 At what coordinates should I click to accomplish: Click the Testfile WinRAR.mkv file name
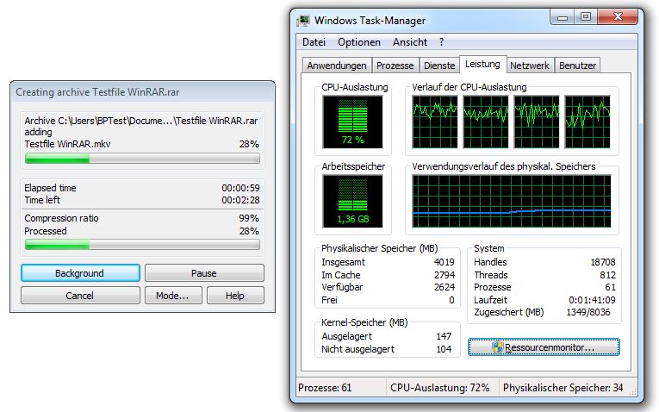(x=67, y=144)
